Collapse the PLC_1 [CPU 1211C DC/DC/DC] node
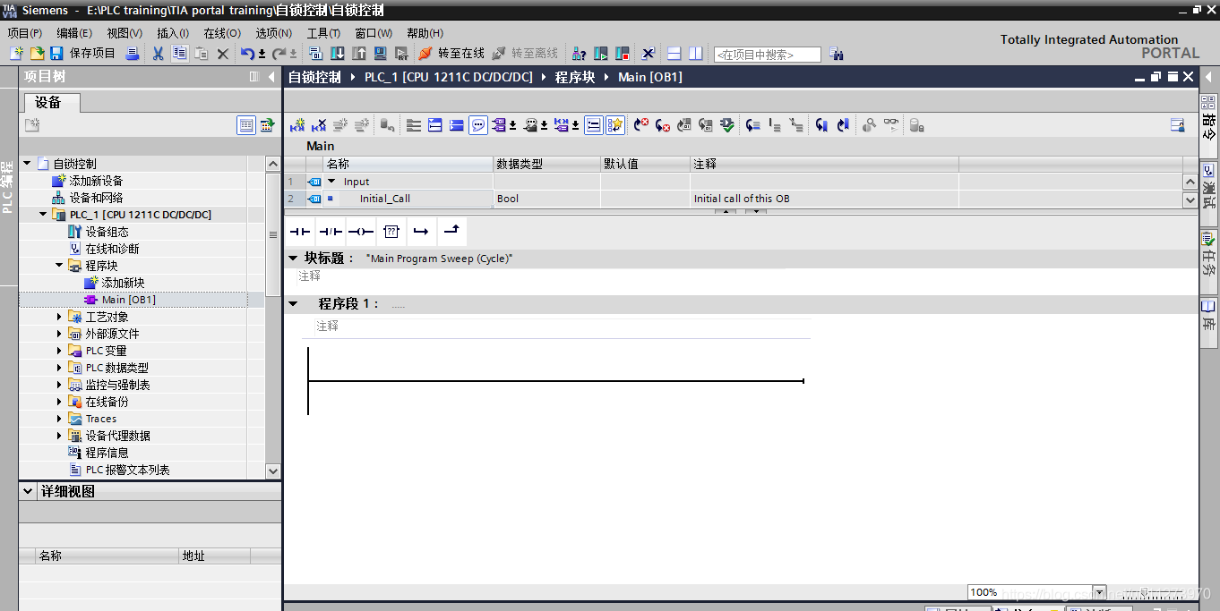 click(x=43, y=215)
